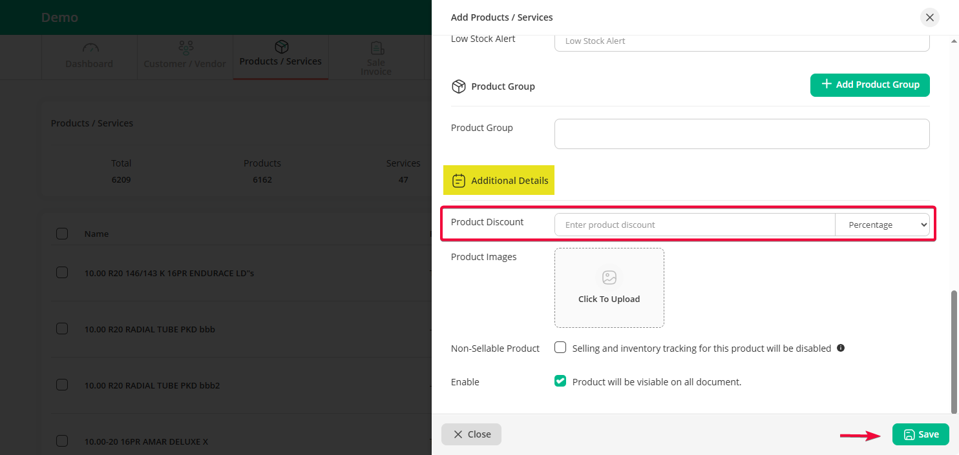Toggle the select-all checkbox in Name header
The height and width of the screenshot is (455, 959).
pyautogui.click(x=62, y=234)
